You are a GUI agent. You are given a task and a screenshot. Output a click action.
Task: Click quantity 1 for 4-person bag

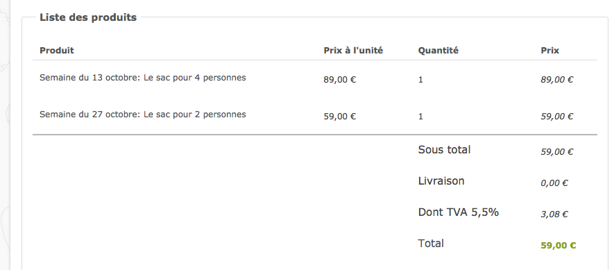[x=420, y=80]
